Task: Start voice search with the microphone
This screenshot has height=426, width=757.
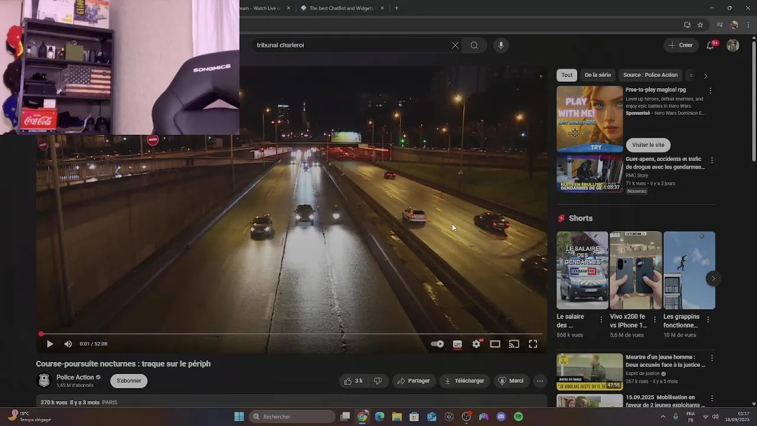Action: tap(501, 45)
